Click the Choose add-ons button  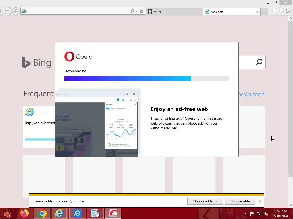205,201
